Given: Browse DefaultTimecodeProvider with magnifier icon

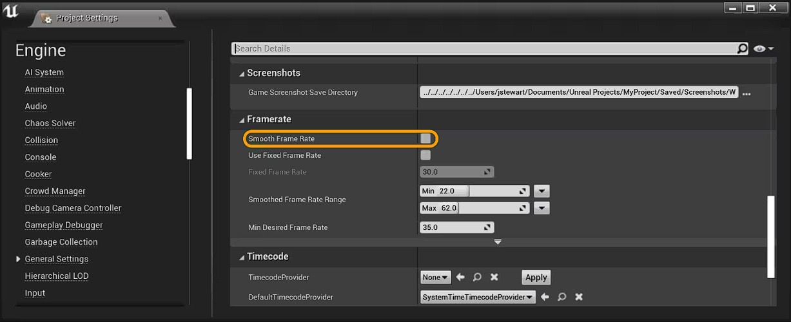Looking at the screenshot, I should click(562, 297).
